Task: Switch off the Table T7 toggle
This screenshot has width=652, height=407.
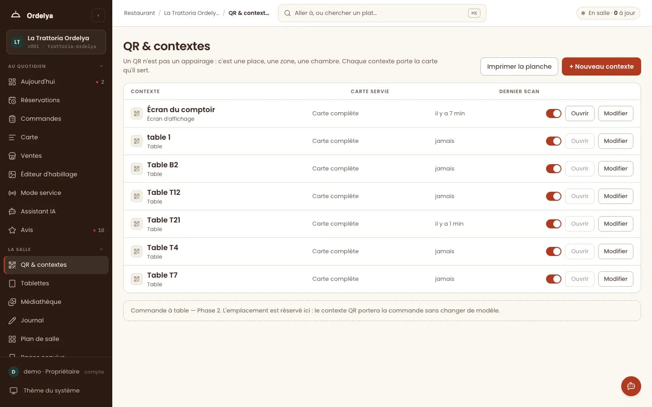Action: point(553,279)
